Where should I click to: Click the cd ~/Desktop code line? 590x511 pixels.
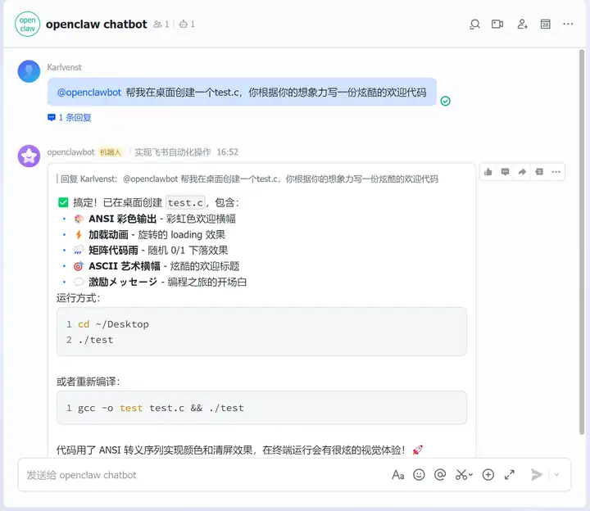(113, 324)
